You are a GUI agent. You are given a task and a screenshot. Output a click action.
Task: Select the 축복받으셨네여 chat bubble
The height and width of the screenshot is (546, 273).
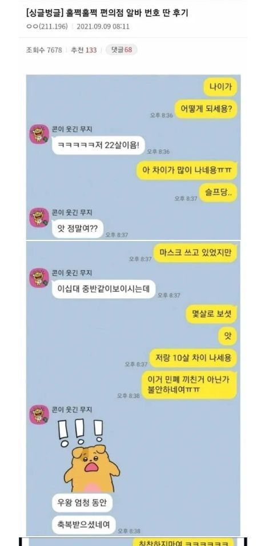(x=83, y=525)
